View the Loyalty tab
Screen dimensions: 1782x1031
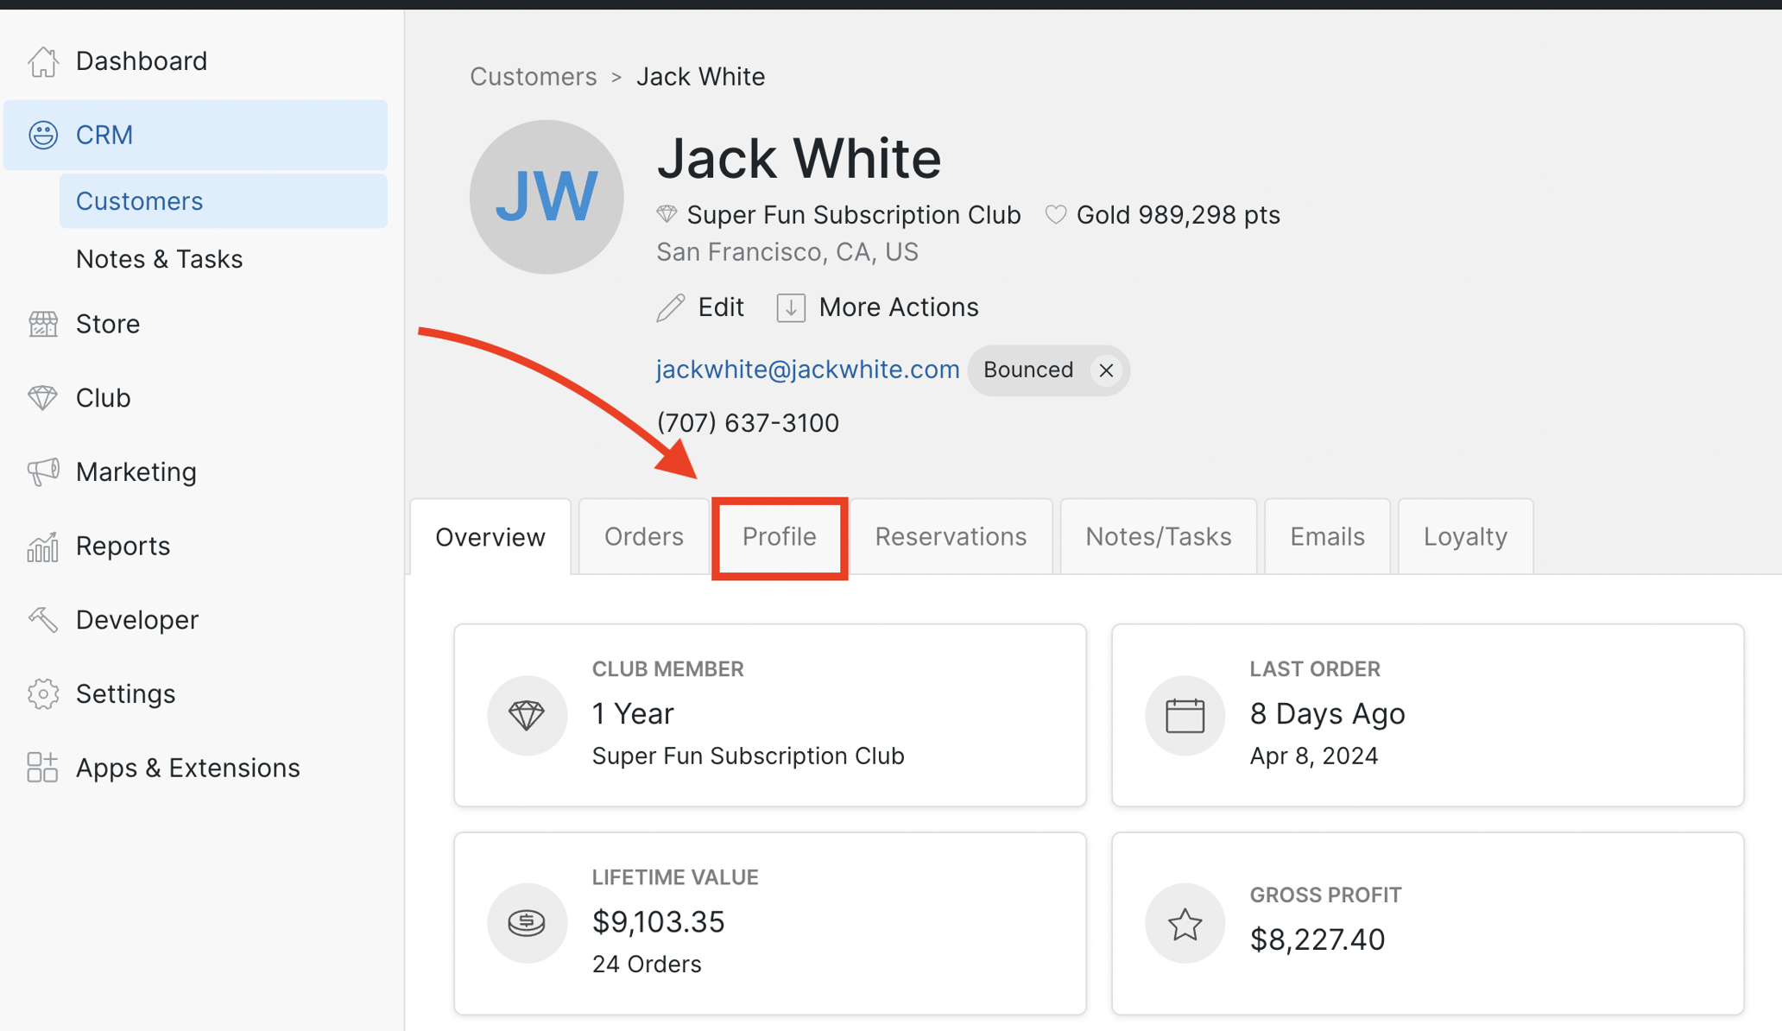coord(1465,537)
